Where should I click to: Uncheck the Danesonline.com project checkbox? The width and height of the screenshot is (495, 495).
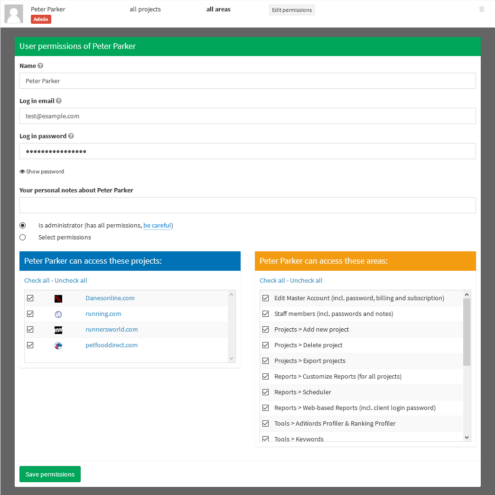click(x=30, y=298)
